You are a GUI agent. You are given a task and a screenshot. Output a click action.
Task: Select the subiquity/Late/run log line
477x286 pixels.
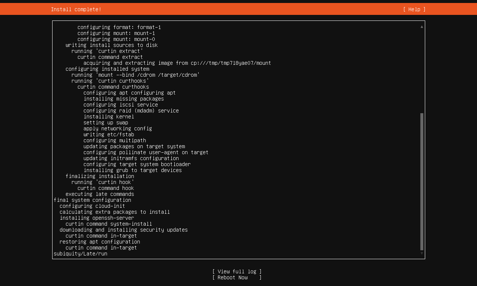point(80,254)
